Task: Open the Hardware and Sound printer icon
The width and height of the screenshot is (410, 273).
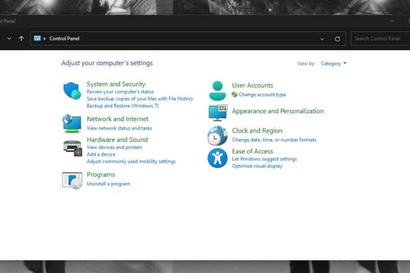Action: pyautogui.click(x=72, y=148)
